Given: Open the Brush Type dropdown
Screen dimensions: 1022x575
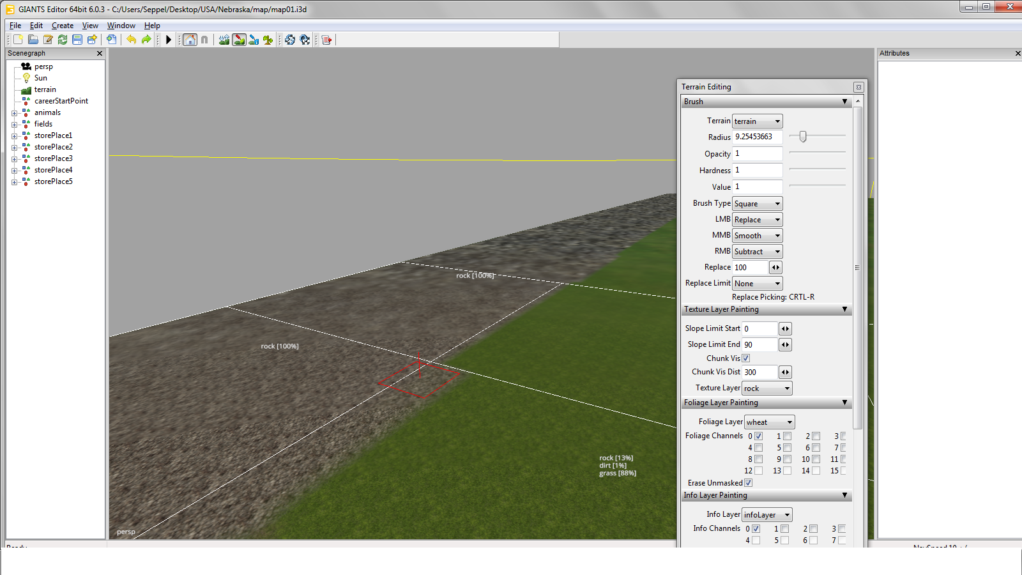Looking at the screenshot, I should point(757,204).
